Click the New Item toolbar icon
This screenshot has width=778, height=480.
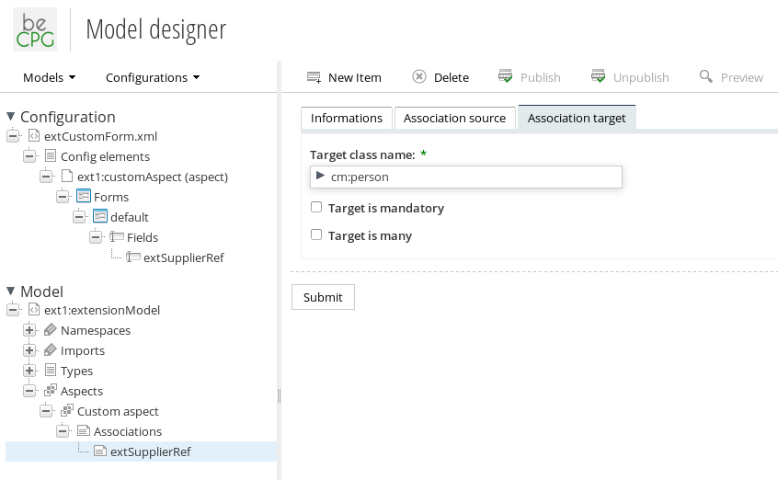(314, 77)
